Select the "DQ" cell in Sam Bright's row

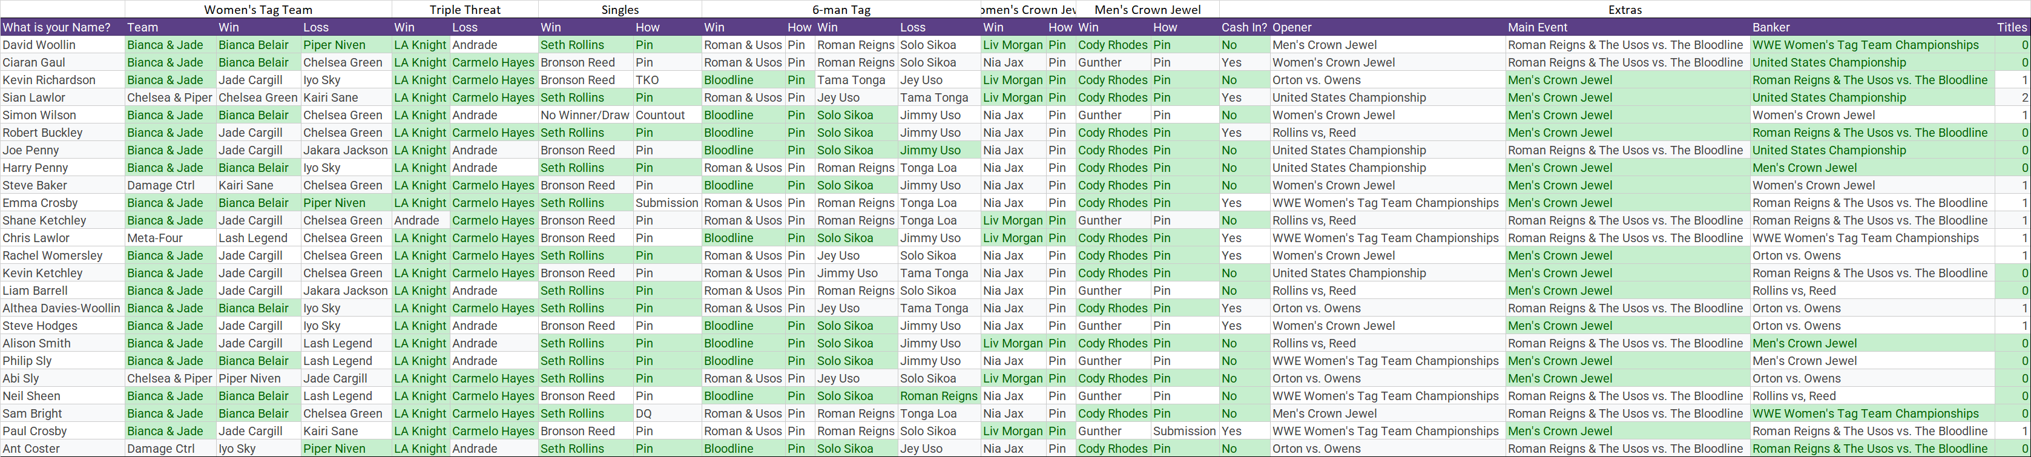[644, 413]
